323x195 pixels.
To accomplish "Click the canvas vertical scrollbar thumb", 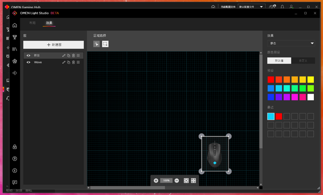I will 261,102.
